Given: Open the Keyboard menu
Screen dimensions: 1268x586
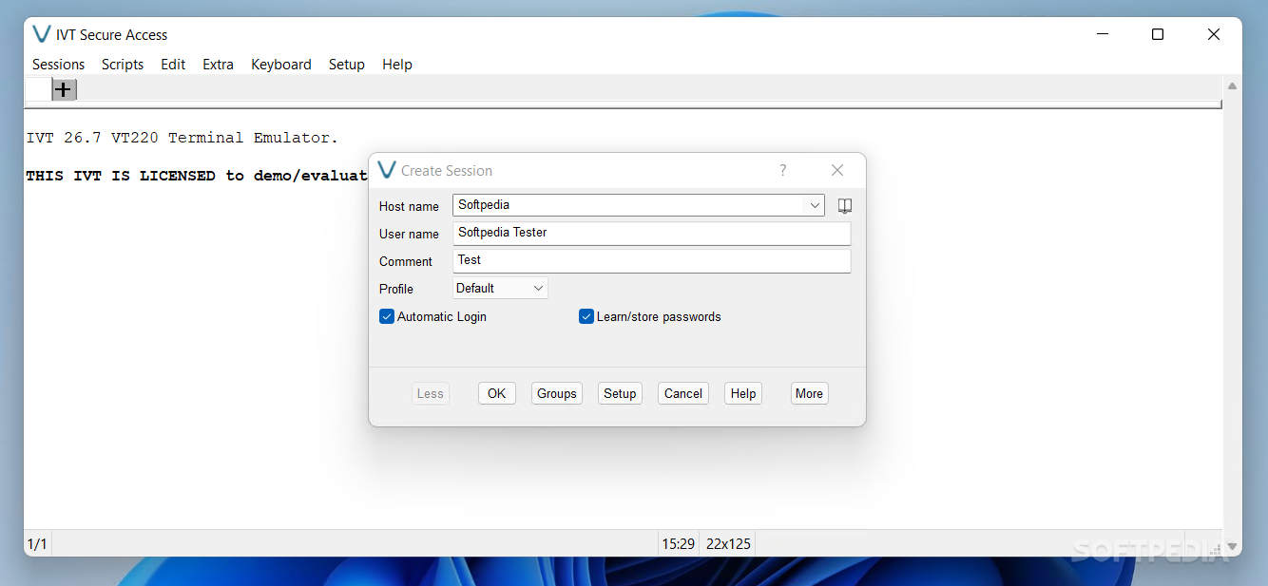Looking at the screenshot, I should pyautogui.click(x=281, y=65).
